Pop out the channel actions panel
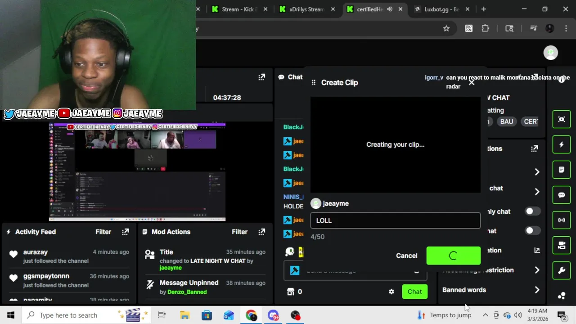Image resolution: width=576 pixels, height=324 pixels. click(534, 148)
